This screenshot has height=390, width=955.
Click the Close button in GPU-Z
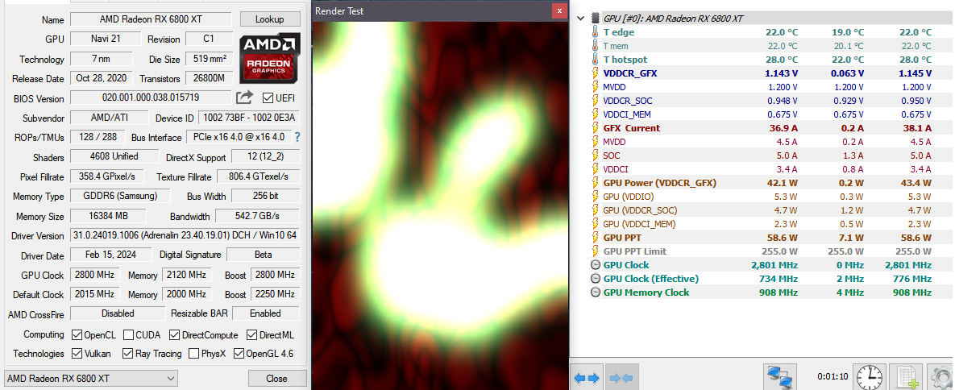pos(276,379)
